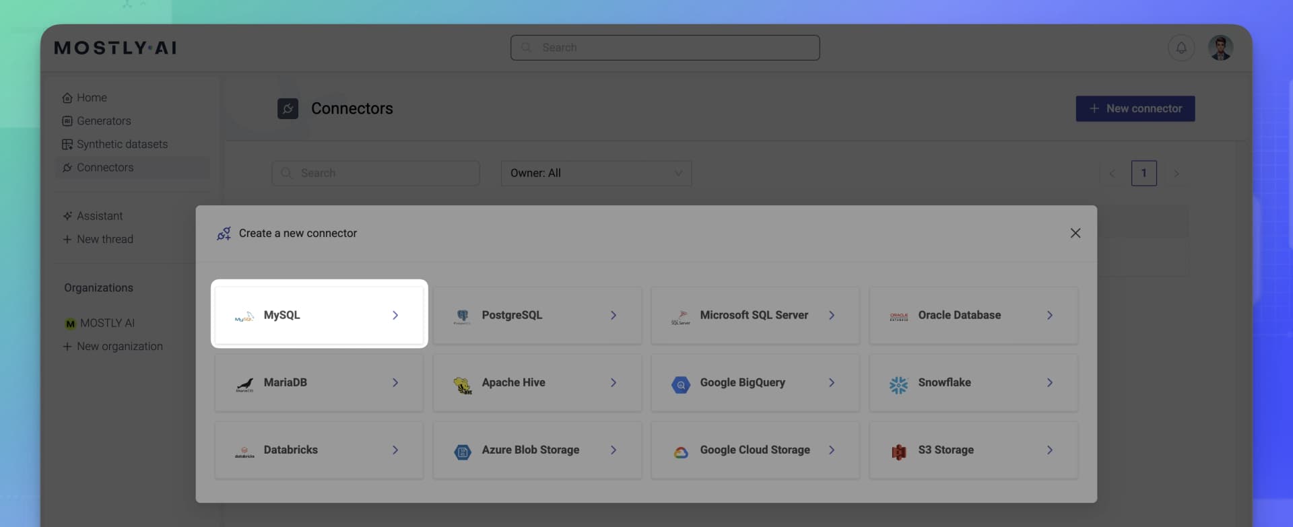The height and width of the screenshot is (527, 1293).
Task: Go to previous page arrow
Action: pyautogui.click(x=1112, y=174)
